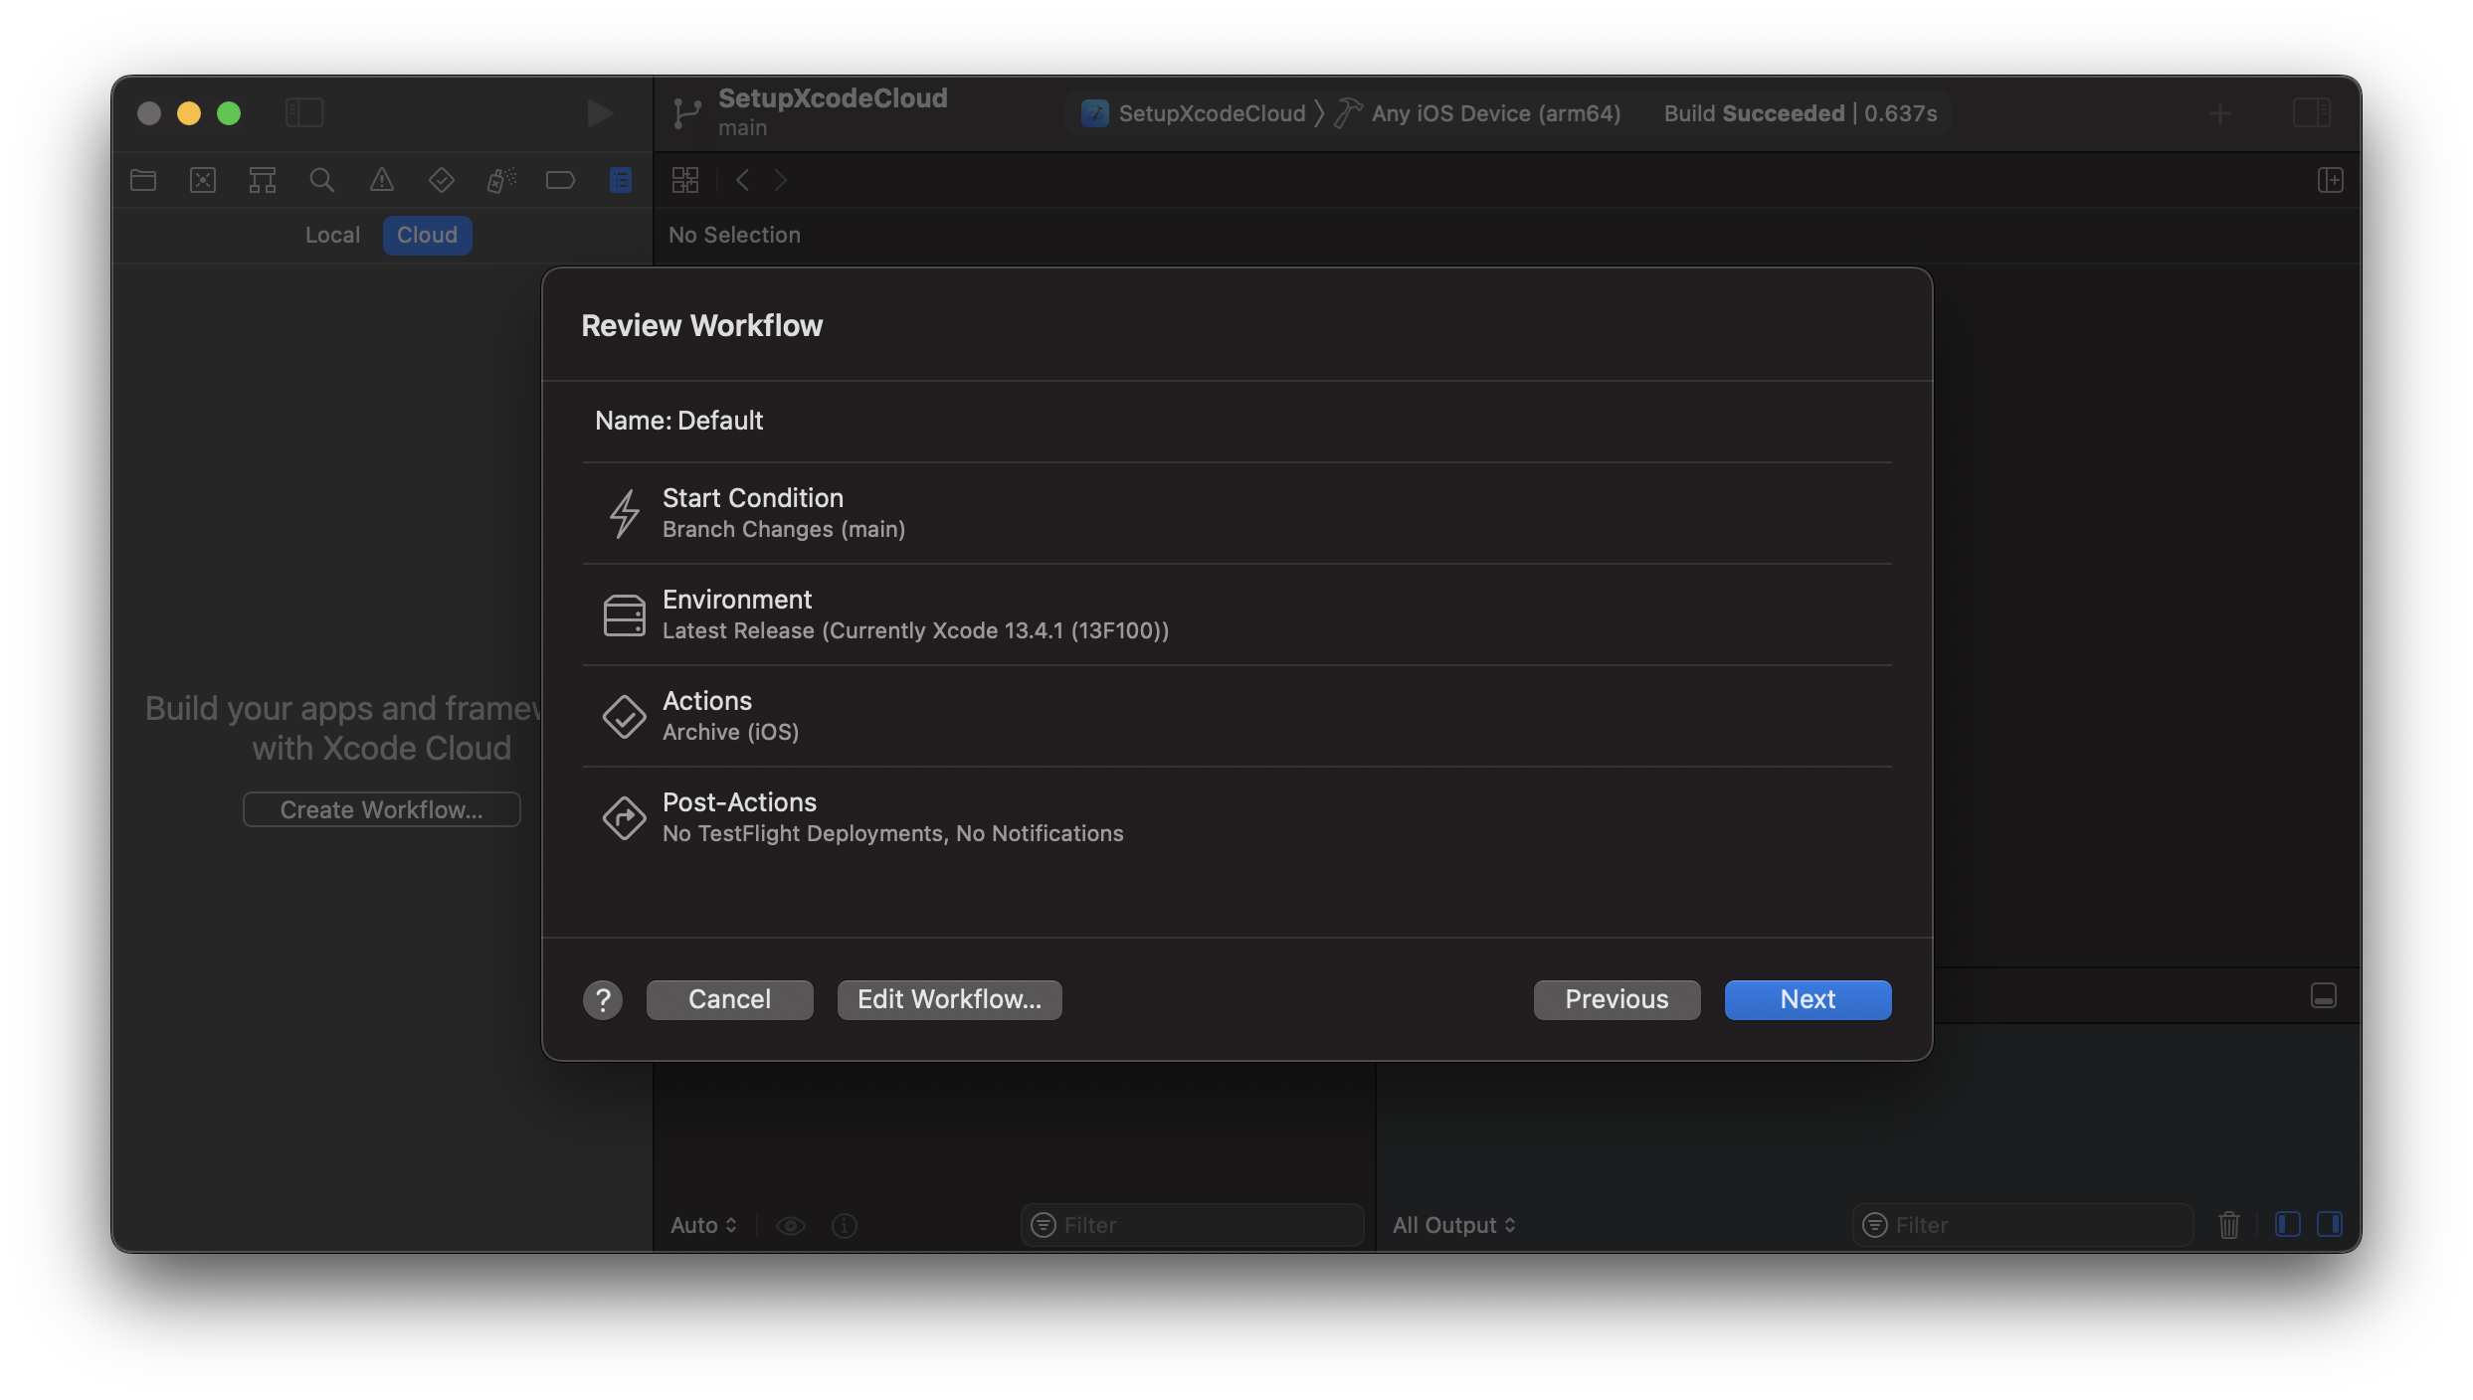Click the Start Condition lightning icon
This screenshot has height=1400, width=2473.
pyautogui.click(x=625, y=513)
